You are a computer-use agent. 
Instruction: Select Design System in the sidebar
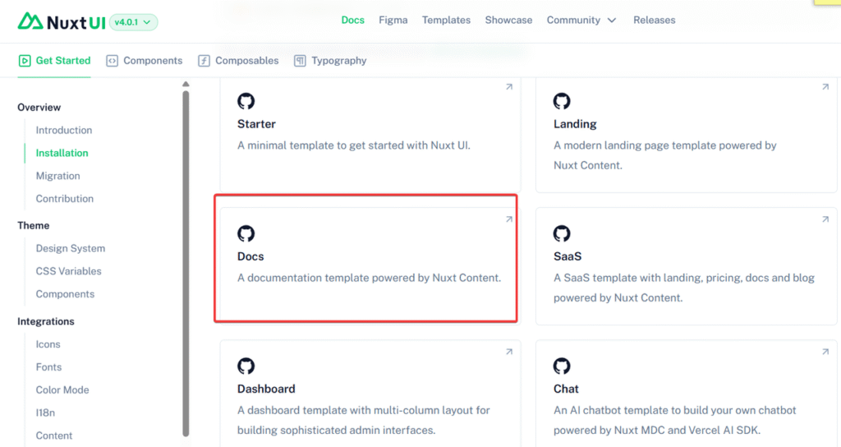pos(71,248)
